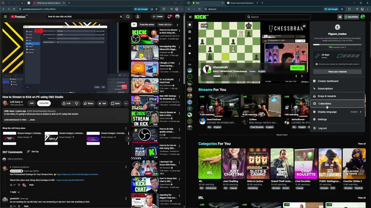Image resolution: width=371 pixels, height=208 pixels.
Task: Expand Show more streams
Action: (282, 135)
